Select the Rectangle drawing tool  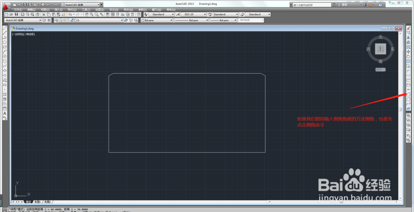coord(5,47)
